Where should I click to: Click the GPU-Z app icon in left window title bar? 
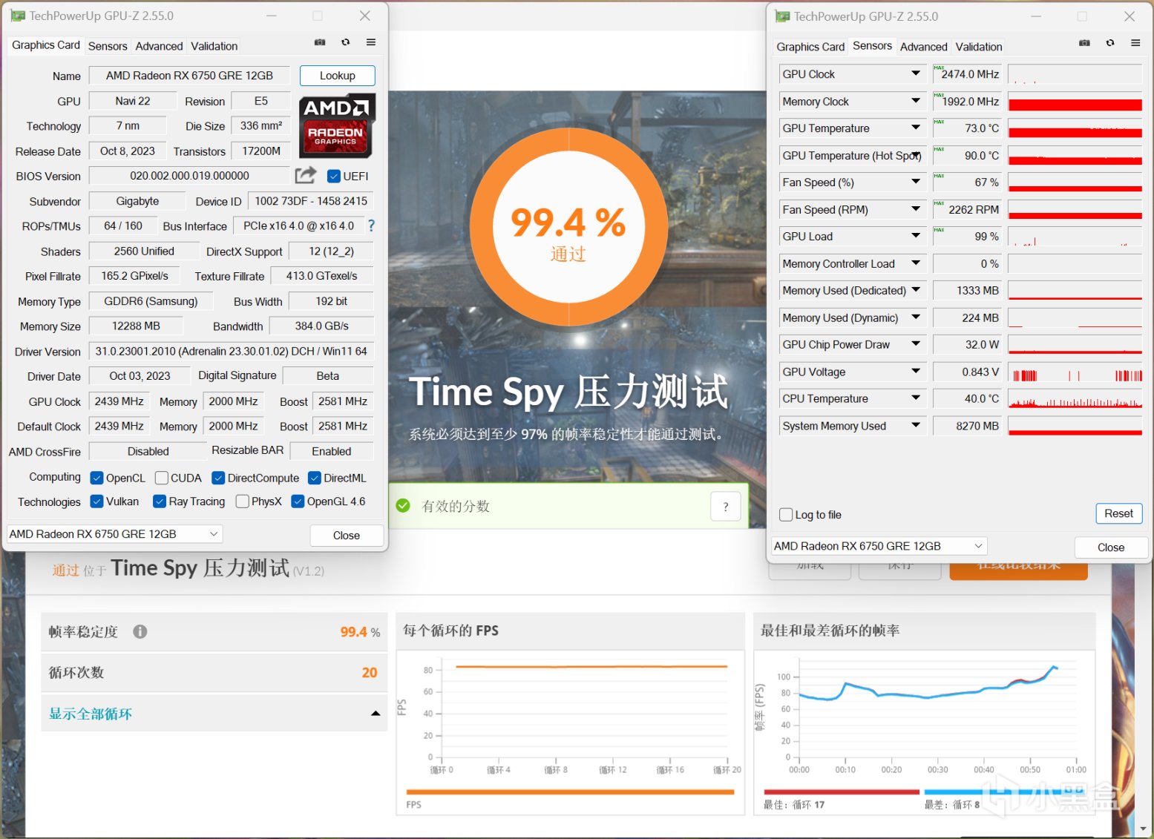[x=18, y=16]
